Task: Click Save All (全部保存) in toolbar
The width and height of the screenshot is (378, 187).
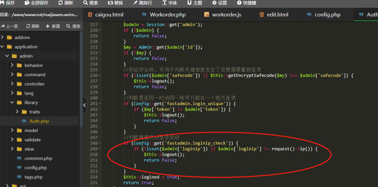Action: (37, 3)
